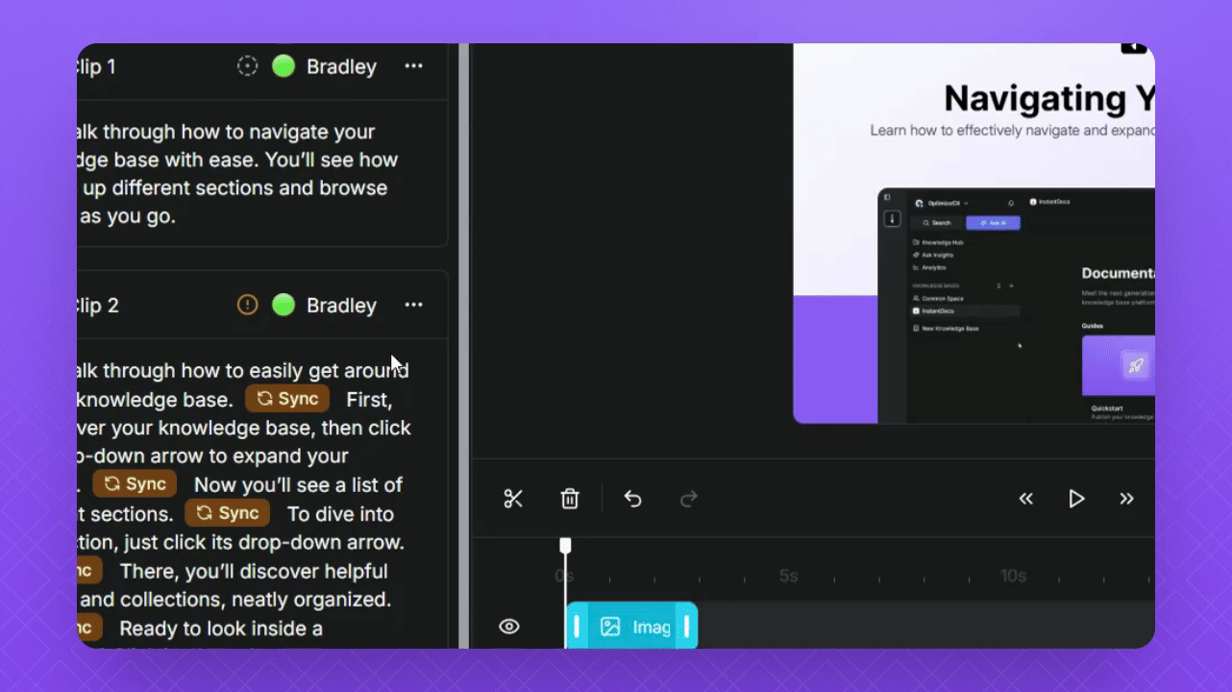Click the 5s mark on the timeline ruler
This screenshot has height=692, width=1232.
789,576
